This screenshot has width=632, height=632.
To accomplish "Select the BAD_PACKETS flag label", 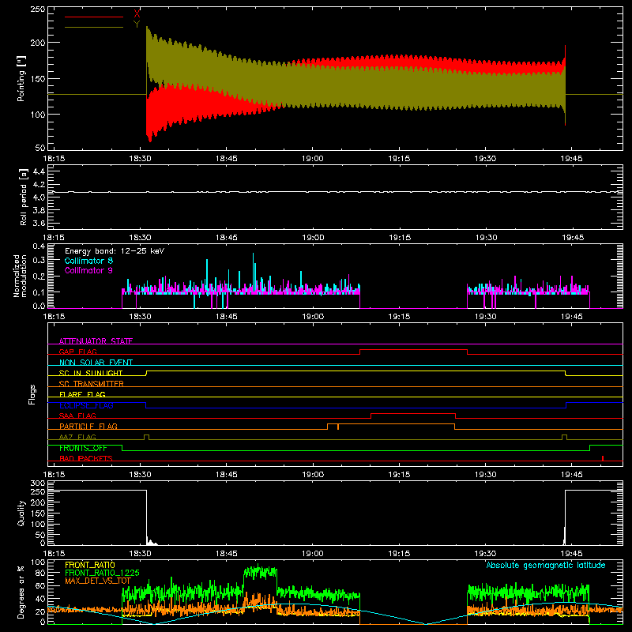I will pyautogui.click(x=86, y=458).
